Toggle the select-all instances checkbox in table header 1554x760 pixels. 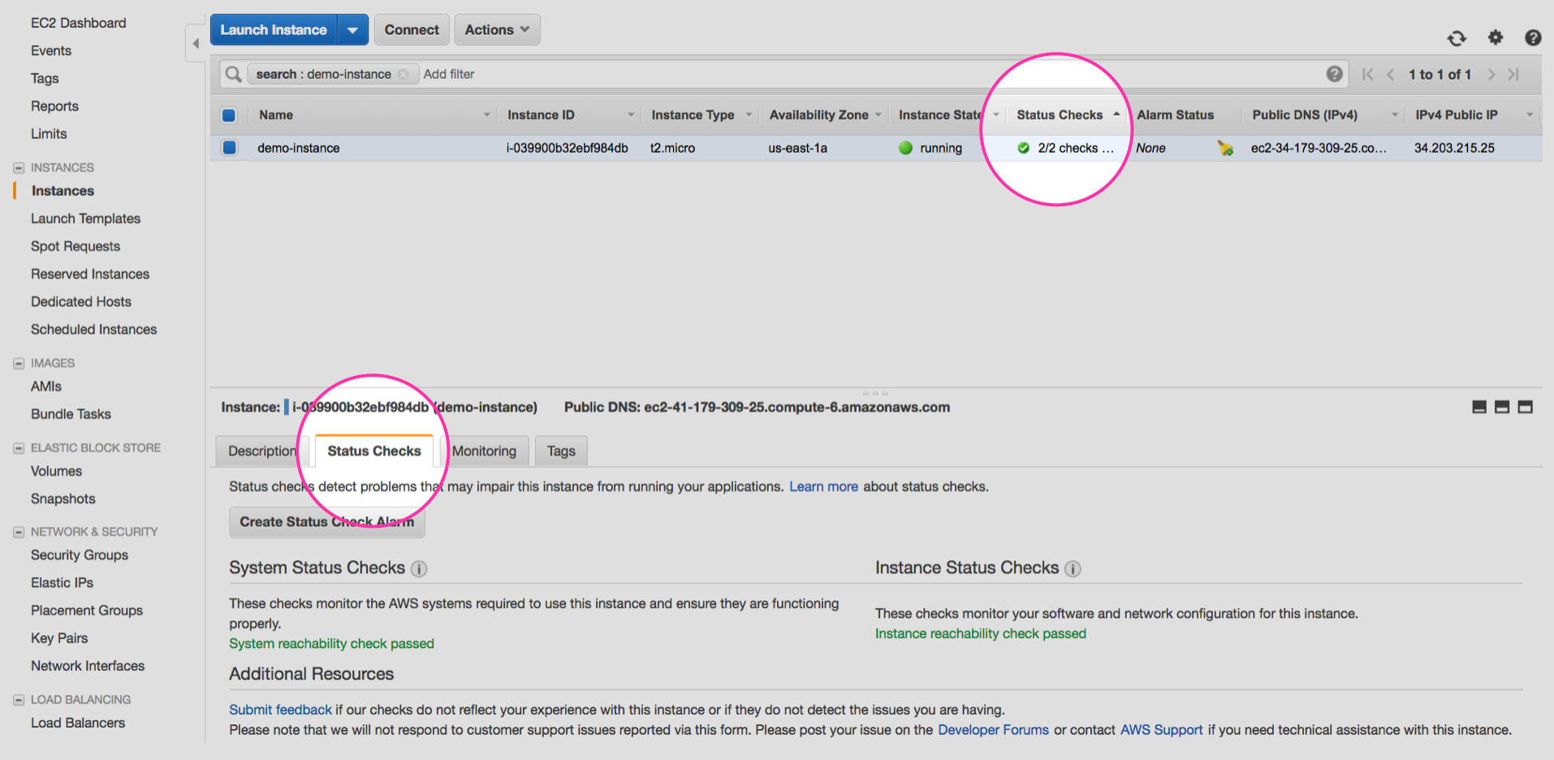tap(228, 114)
